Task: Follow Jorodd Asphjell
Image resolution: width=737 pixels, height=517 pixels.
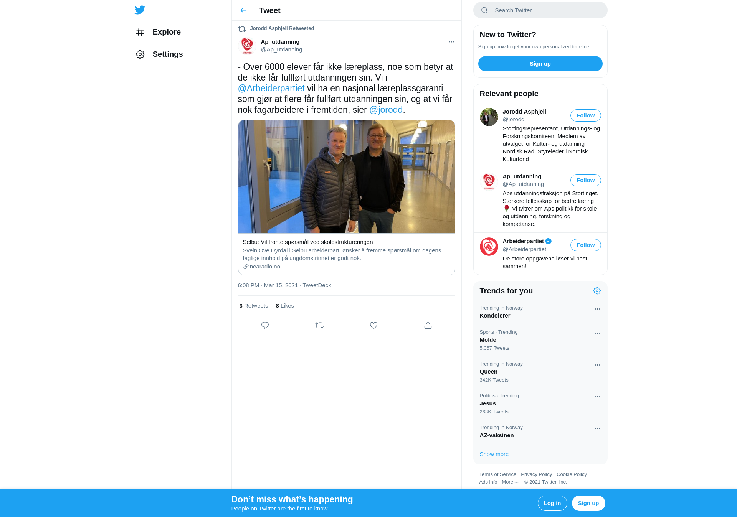Action: point(585,115)
